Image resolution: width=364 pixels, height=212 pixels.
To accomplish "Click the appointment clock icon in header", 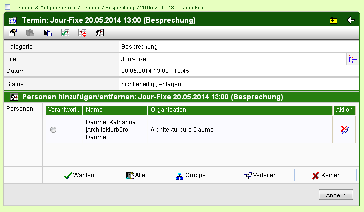I will (13, 20).
